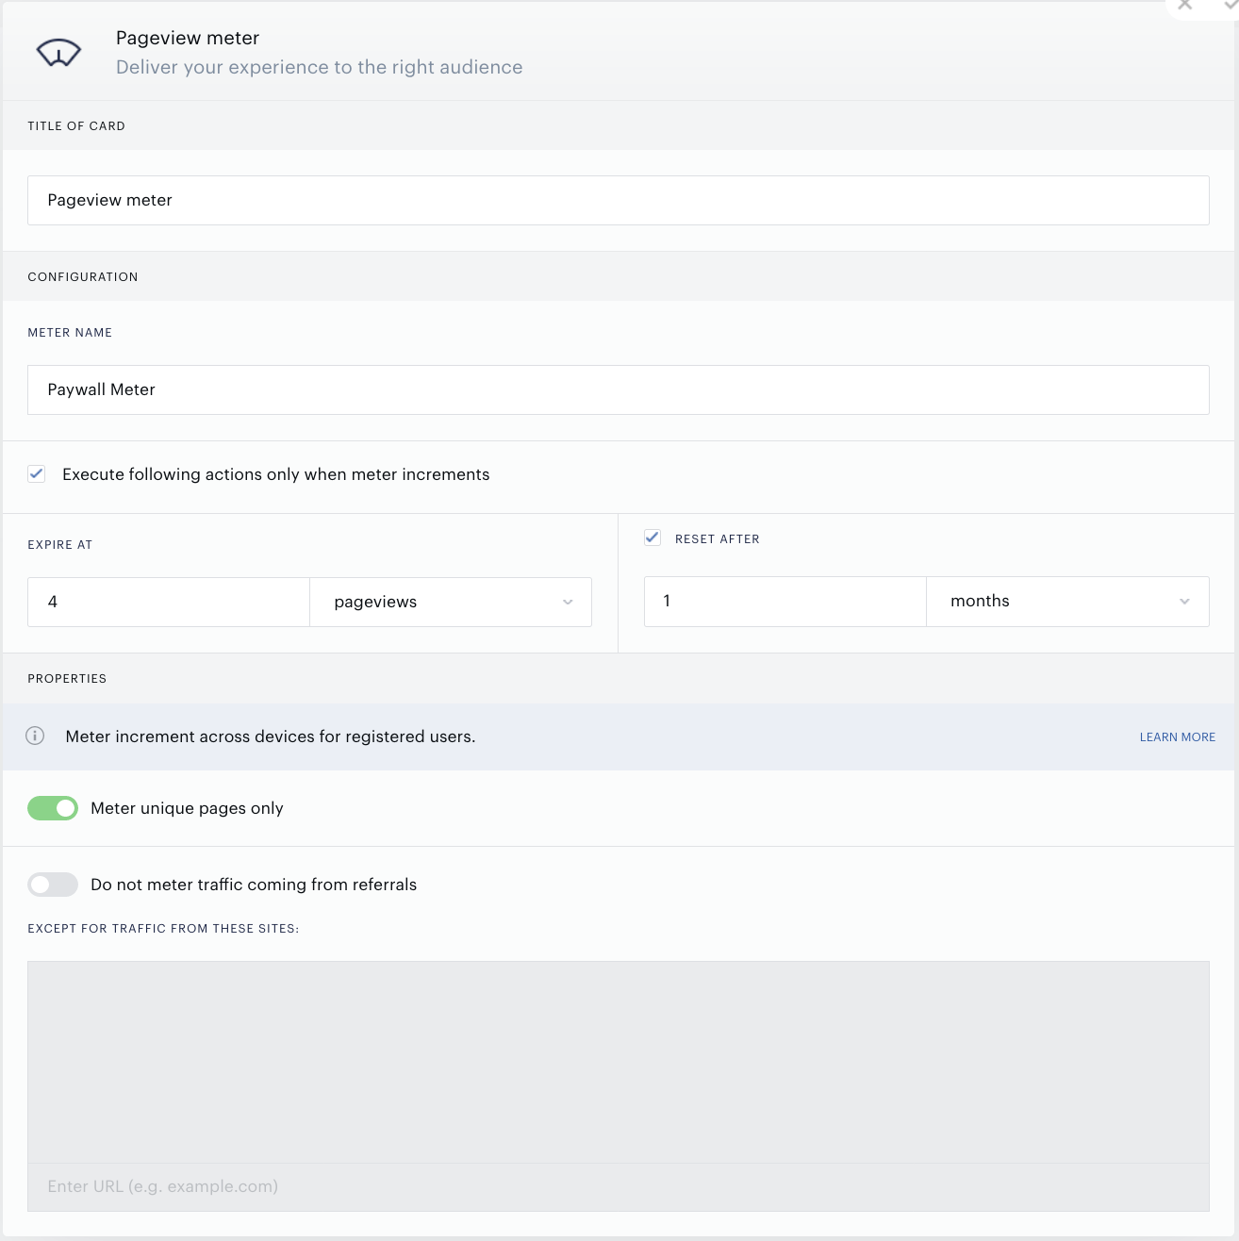Open the months unit dropdown
Viewport: 1239px width, 1241px height.
(x=1067, y=601)
